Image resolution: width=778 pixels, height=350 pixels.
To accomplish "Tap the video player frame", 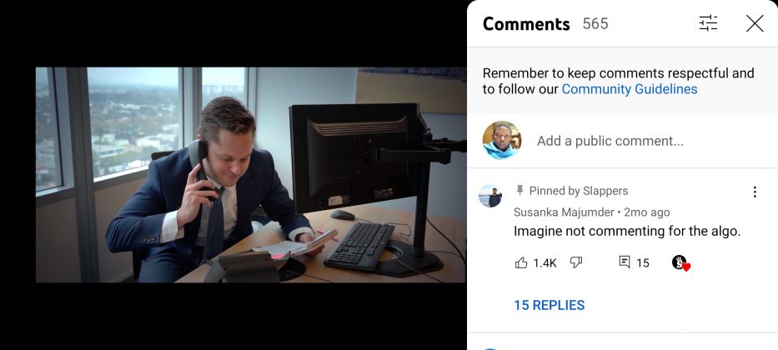I will pos(250,175).
